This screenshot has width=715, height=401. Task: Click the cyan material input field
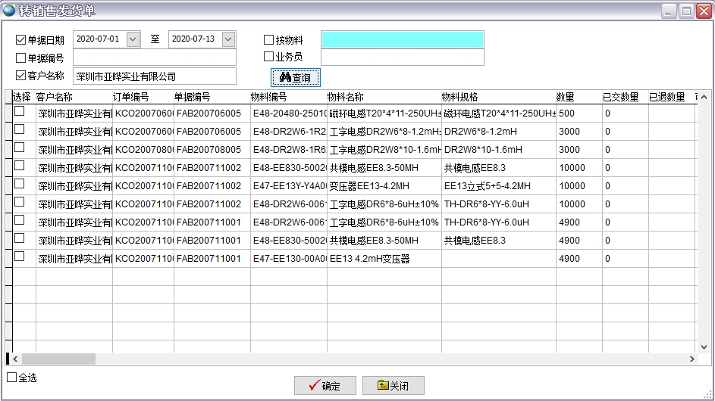click(402, 39)
